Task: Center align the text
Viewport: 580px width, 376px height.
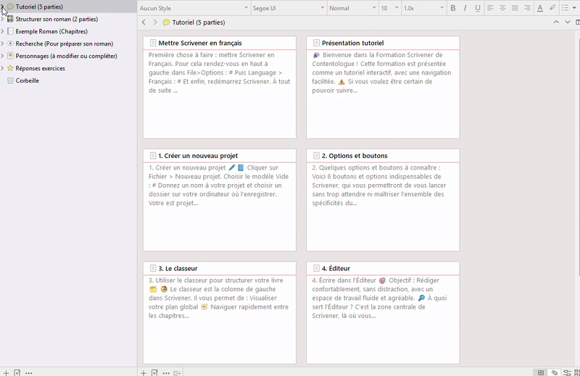Action: (502, 8)
